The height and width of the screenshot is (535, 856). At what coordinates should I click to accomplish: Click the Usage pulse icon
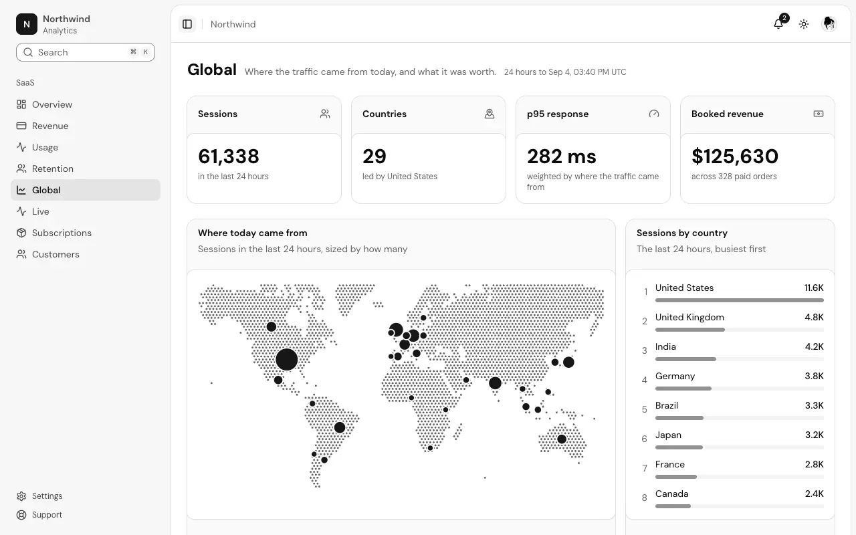coord(21,147)
